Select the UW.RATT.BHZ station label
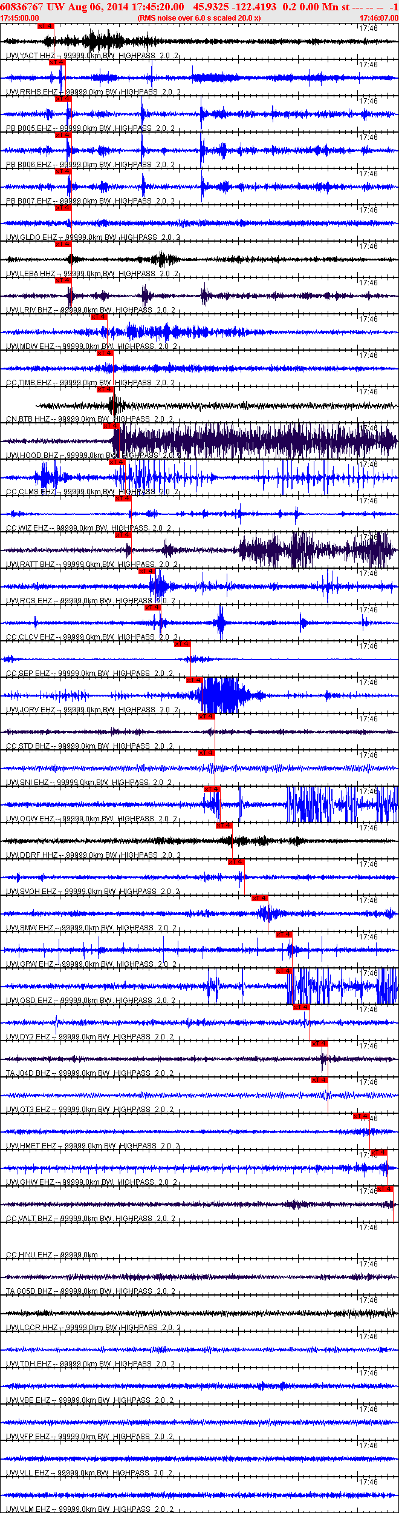Image resolution: width=399 pixels, height=1513 pixels. 30,564
